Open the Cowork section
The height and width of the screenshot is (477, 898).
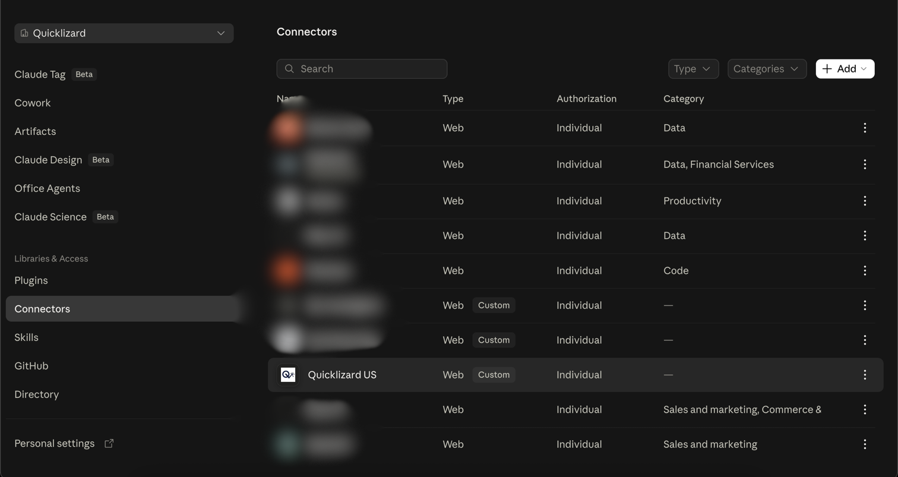[33, 103]
